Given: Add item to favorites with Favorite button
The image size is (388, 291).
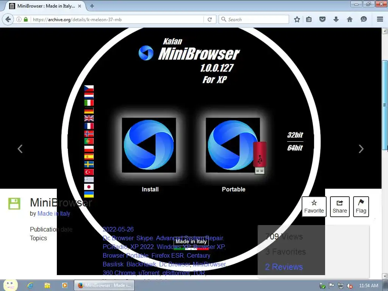Looking at the screenshot, I should click(314, 207).
